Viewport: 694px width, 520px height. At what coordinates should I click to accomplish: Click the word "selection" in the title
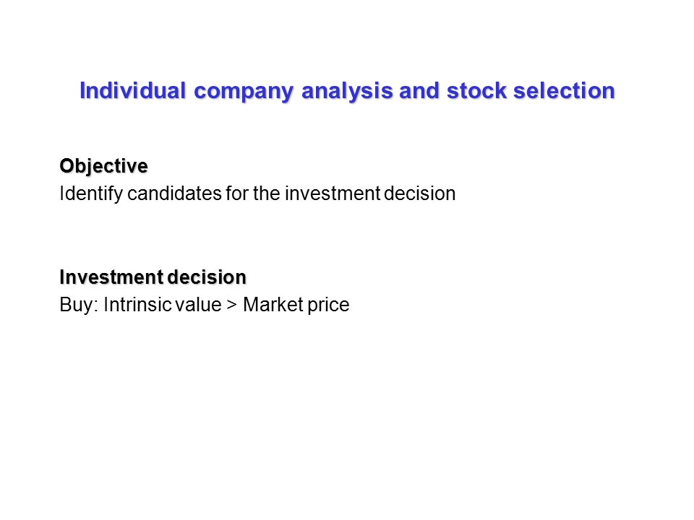click(565, 91)
